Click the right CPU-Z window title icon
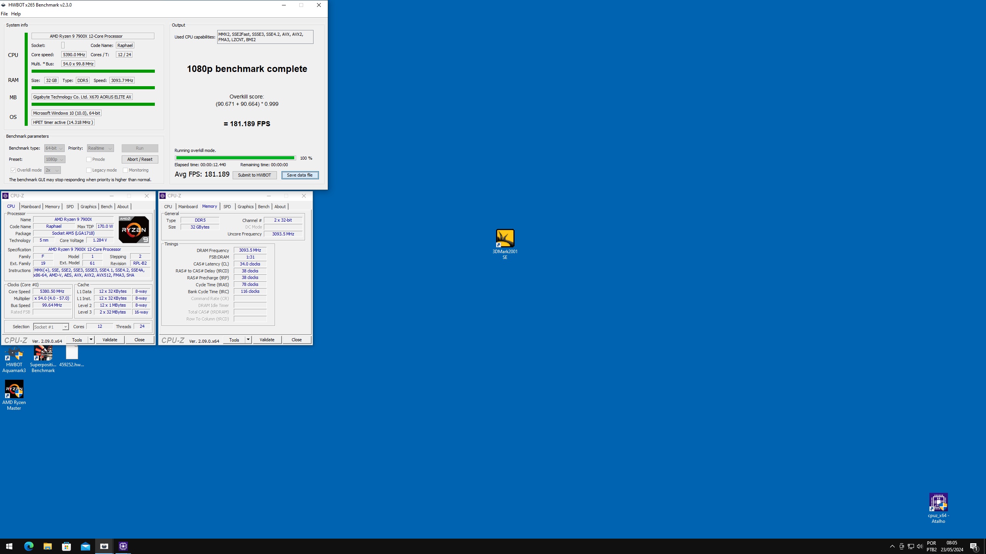This screenshot has height=554, width=986. [163, 196]
